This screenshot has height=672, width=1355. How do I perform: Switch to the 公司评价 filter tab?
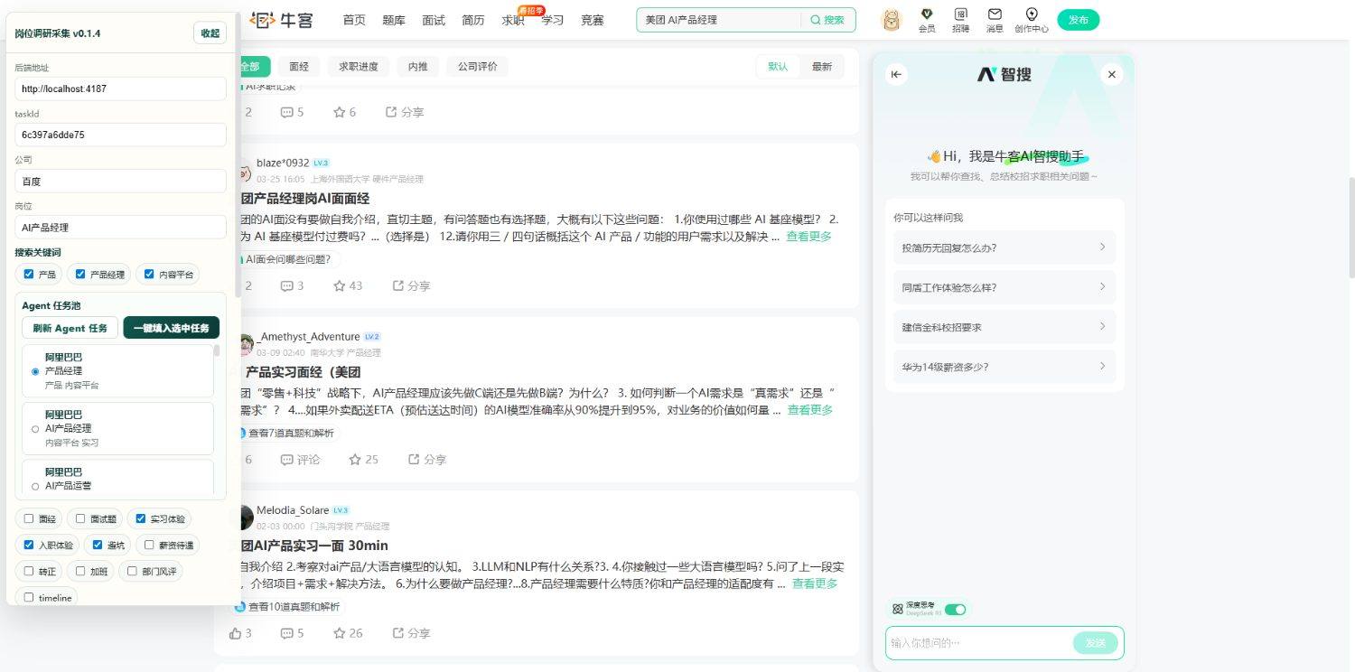[x=478, y=67]
